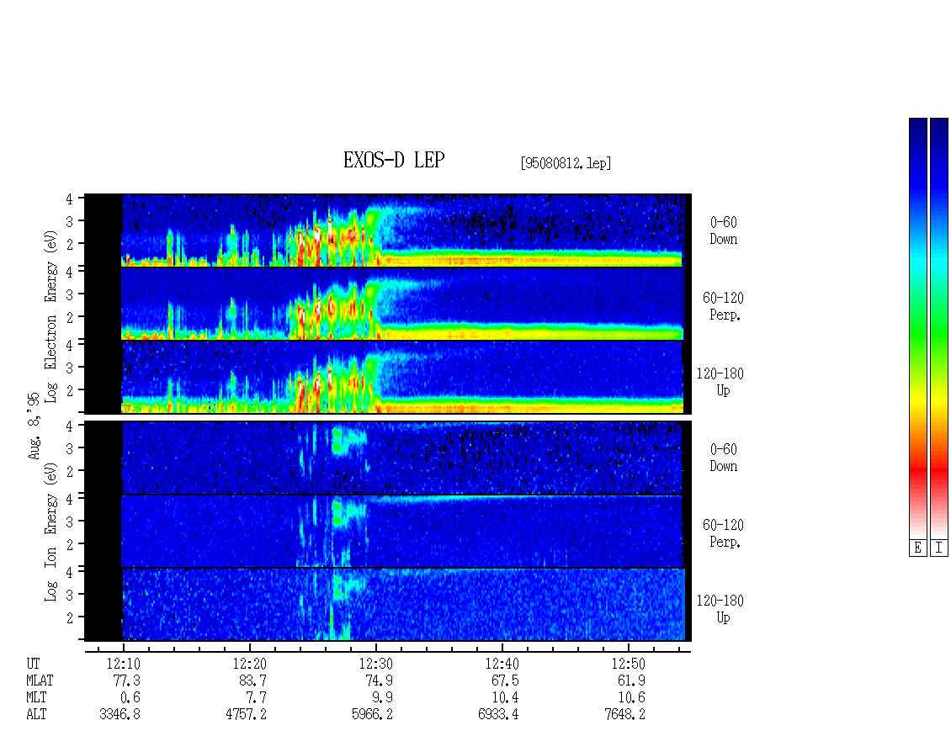
Task: Click the MLT value 10.4
Action: (505, 697)
